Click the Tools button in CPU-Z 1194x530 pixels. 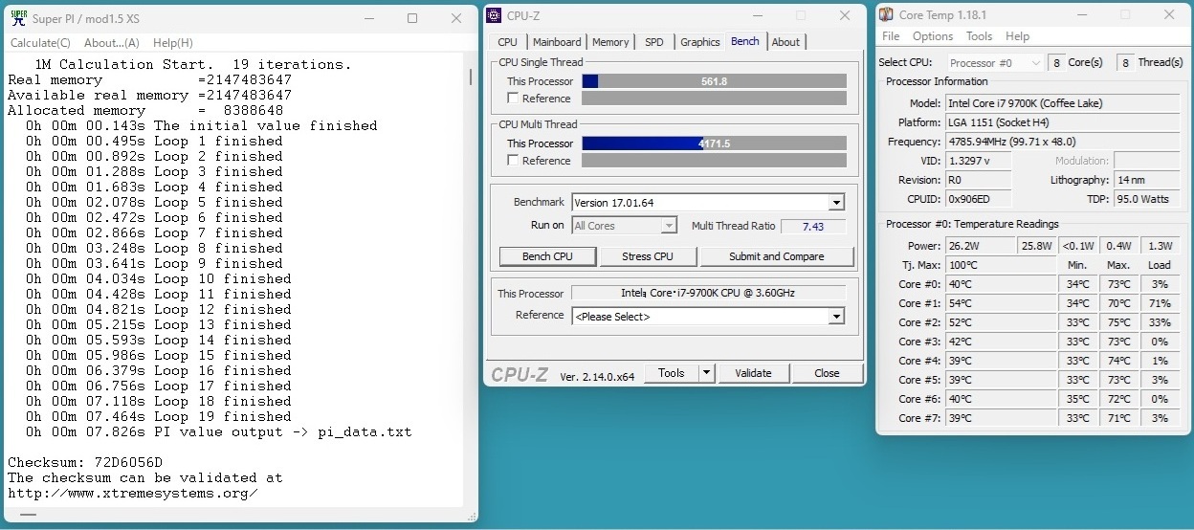[672, 373]
